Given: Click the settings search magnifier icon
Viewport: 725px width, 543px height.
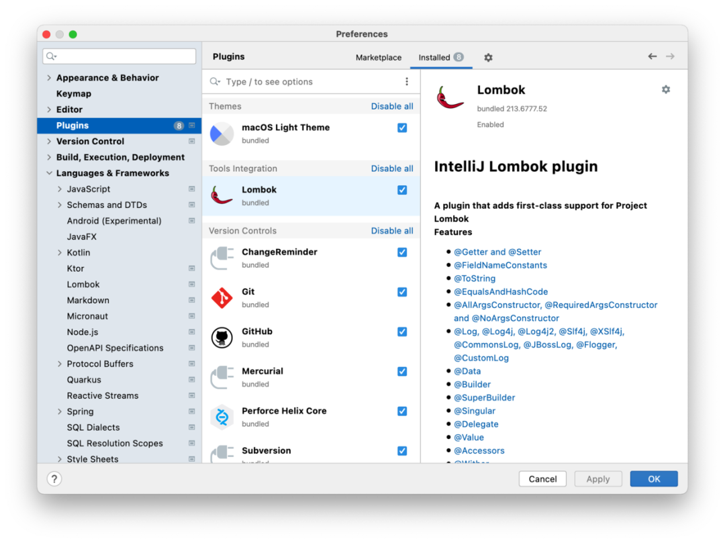Looking at the screenshot, I should pyautogui.click(x=51, y=56).
